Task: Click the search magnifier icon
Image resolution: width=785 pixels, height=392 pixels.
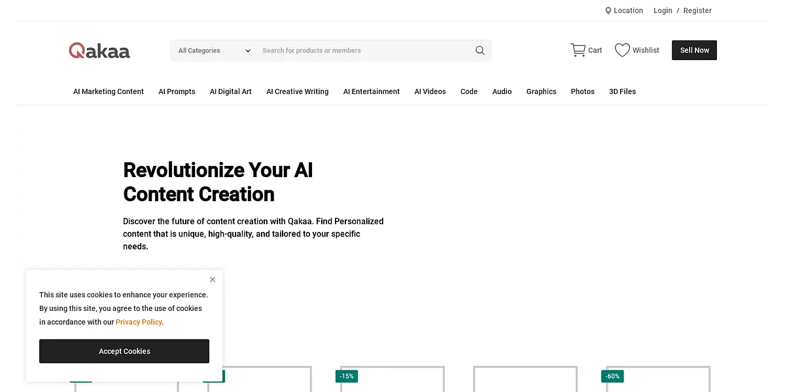Action: (480, 50)
